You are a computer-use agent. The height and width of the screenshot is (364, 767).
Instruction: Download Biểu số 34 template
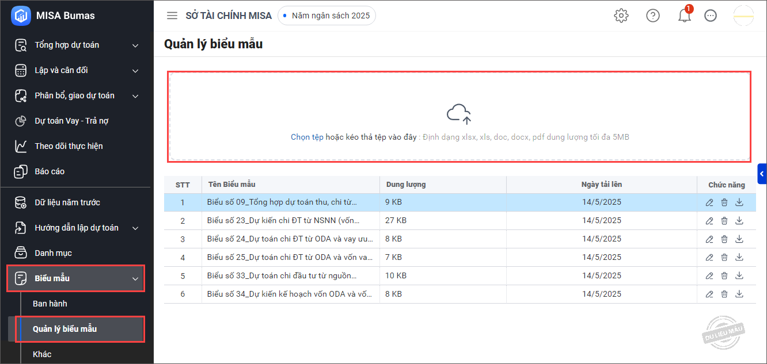pyautogui.click(x=739, y=294)
